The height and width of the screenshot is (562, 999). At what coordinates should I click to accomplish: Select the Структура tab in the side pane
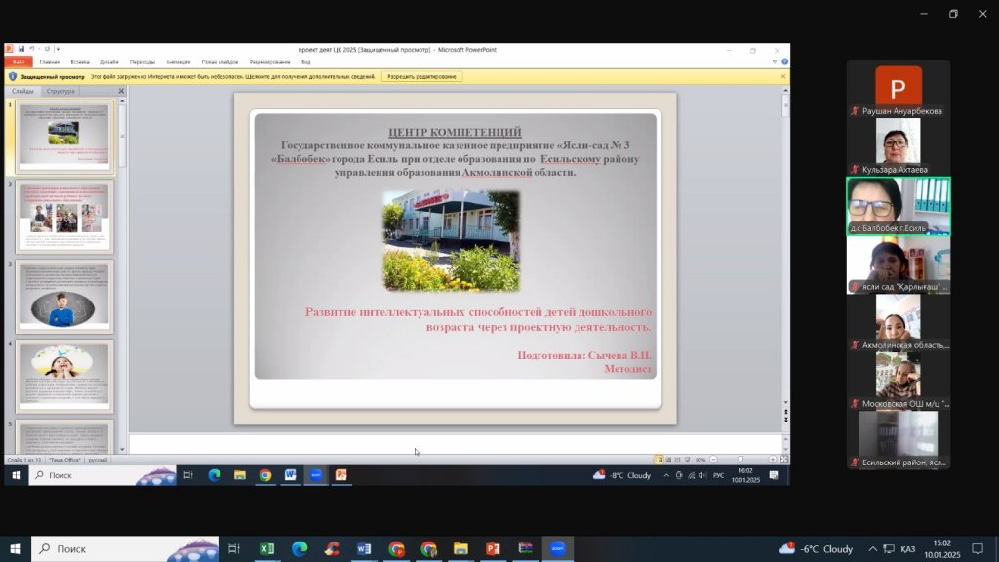point(60,91)
